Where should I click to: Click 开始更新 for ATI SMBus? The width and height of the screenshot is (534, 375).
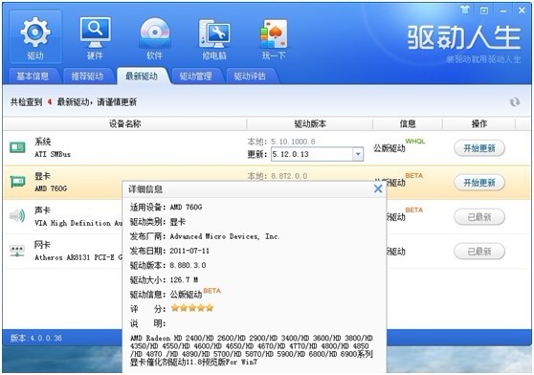click(x=479, y=148)
